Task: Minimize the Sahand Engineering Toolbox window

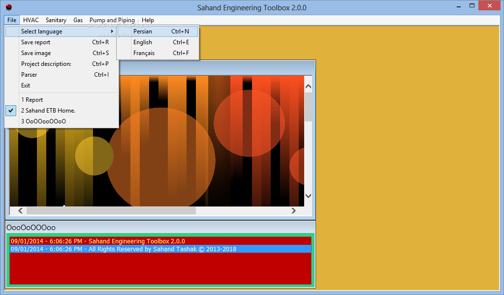Action: [x=459, y=6]
